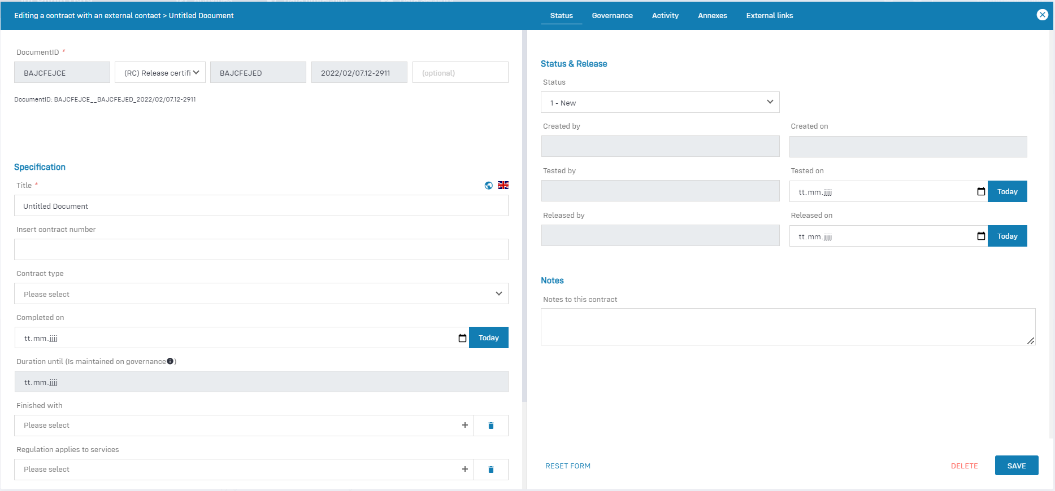Set Completed on to Today

coord(488,337)
